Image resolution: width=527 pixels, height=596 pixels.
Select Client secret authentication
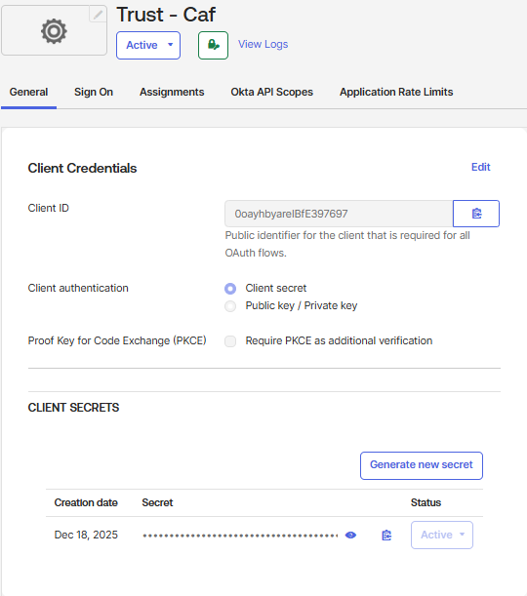click(x=230, y=289)
